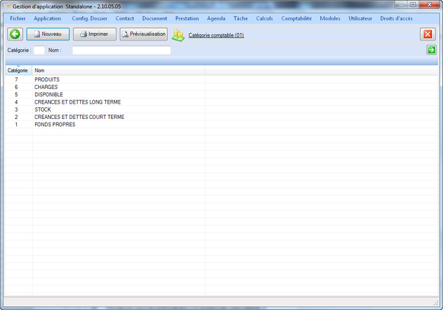Open the Catégorie comptable (01) link
The width and height of the screenshot is (443, 310).
(x=216, y=35)
